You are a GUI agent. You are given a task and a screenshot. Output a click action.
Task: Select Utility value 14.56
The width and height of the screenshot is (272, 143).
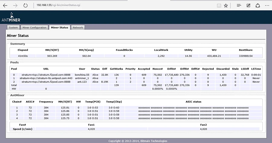188,56
